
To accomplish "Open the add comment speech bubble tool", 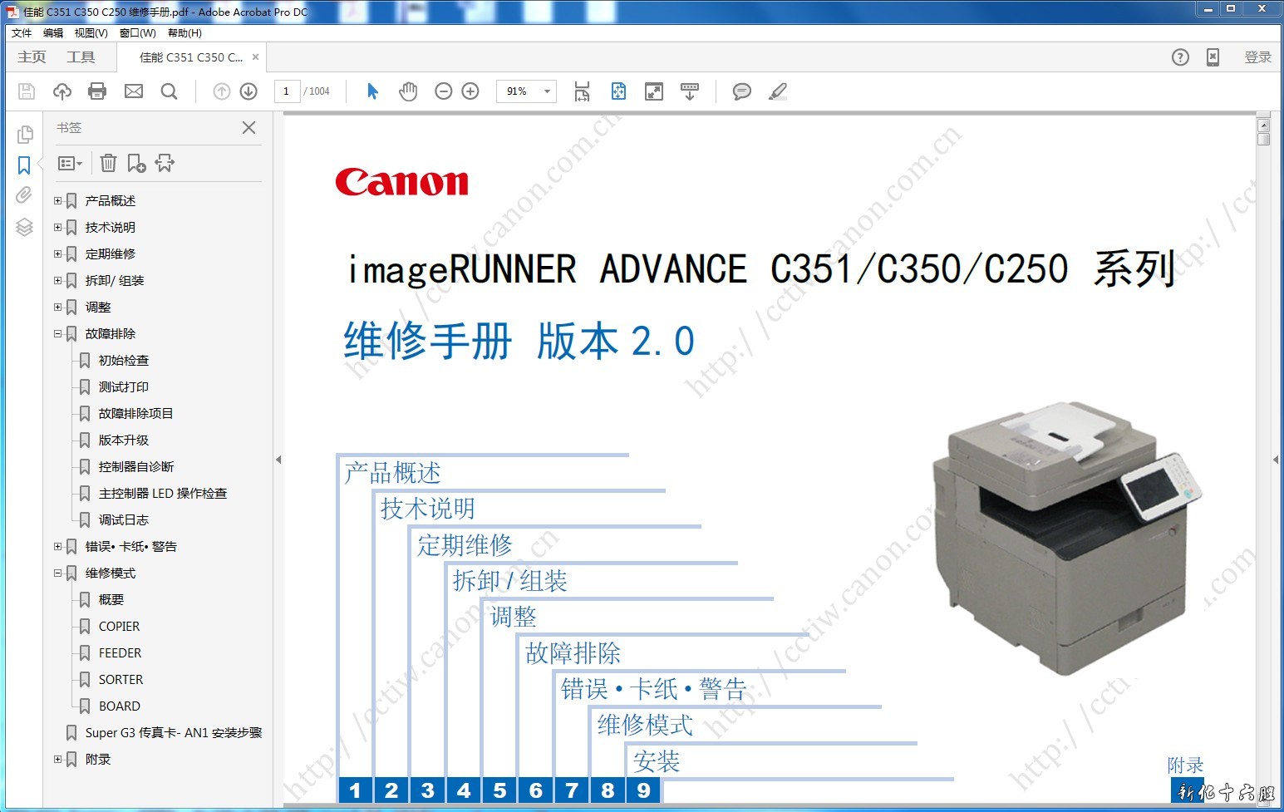I will pyautogui.click(x=741, y=91).
